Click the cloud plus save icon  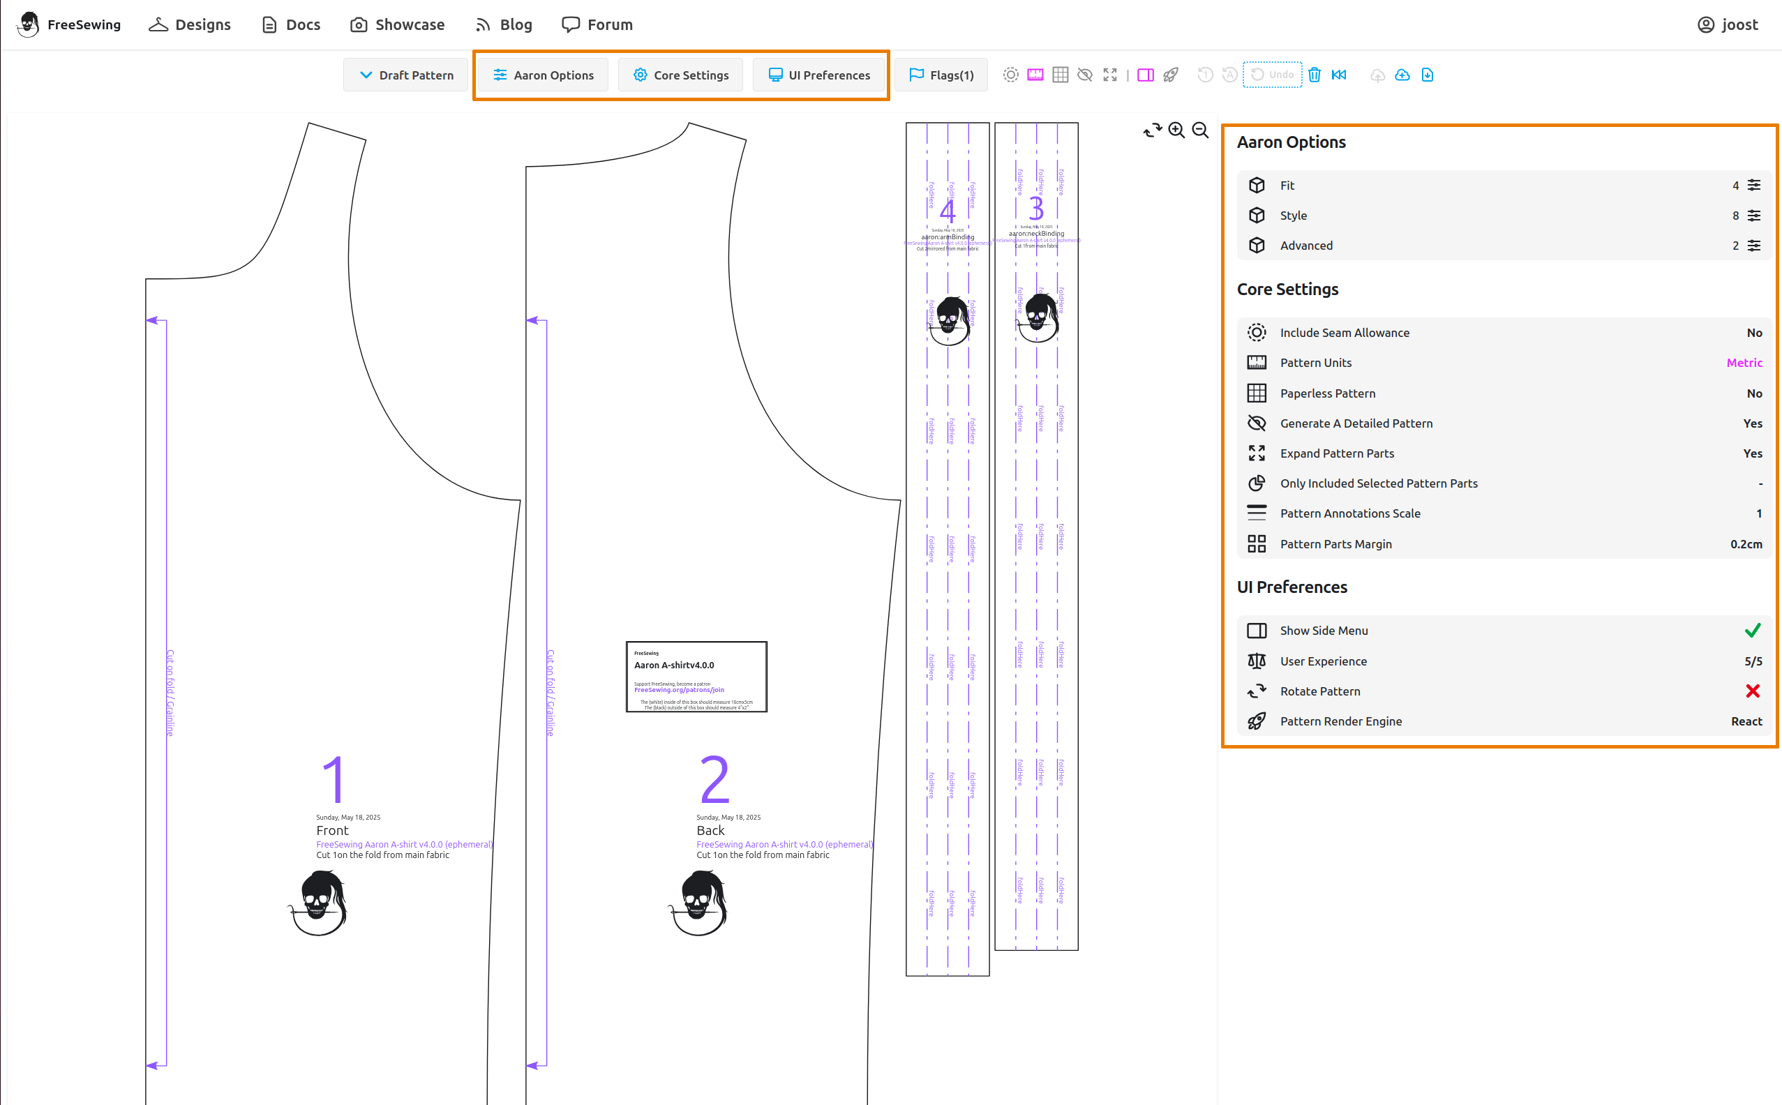pyautogui.click(x=1402, y=75)
